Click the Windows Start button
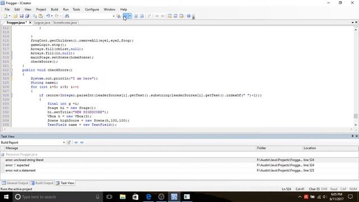359x202 pixels. 6,197
